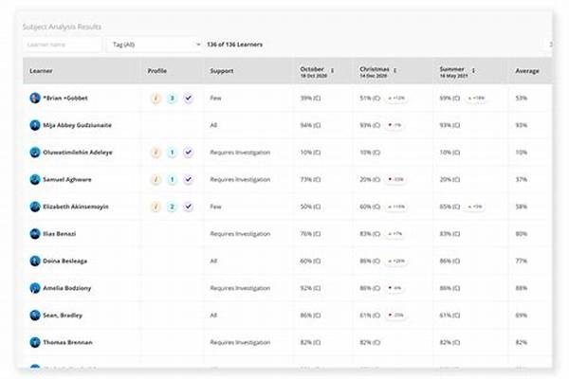Click the blue number 3 badge for Brian Gobbet
The height and width of the screenshot is (379, 569).
(172, 98)
